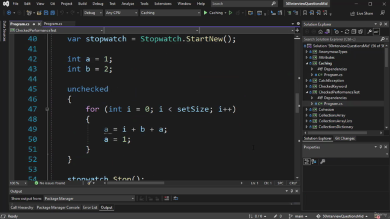Collapse the for loop code outline at line 47
This screenshot has width=390, height=219.
(47, 109)
